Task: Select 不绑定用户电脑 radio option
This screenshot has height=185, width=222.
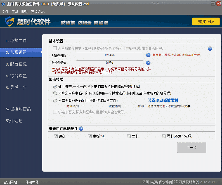Action: [55, 93]
